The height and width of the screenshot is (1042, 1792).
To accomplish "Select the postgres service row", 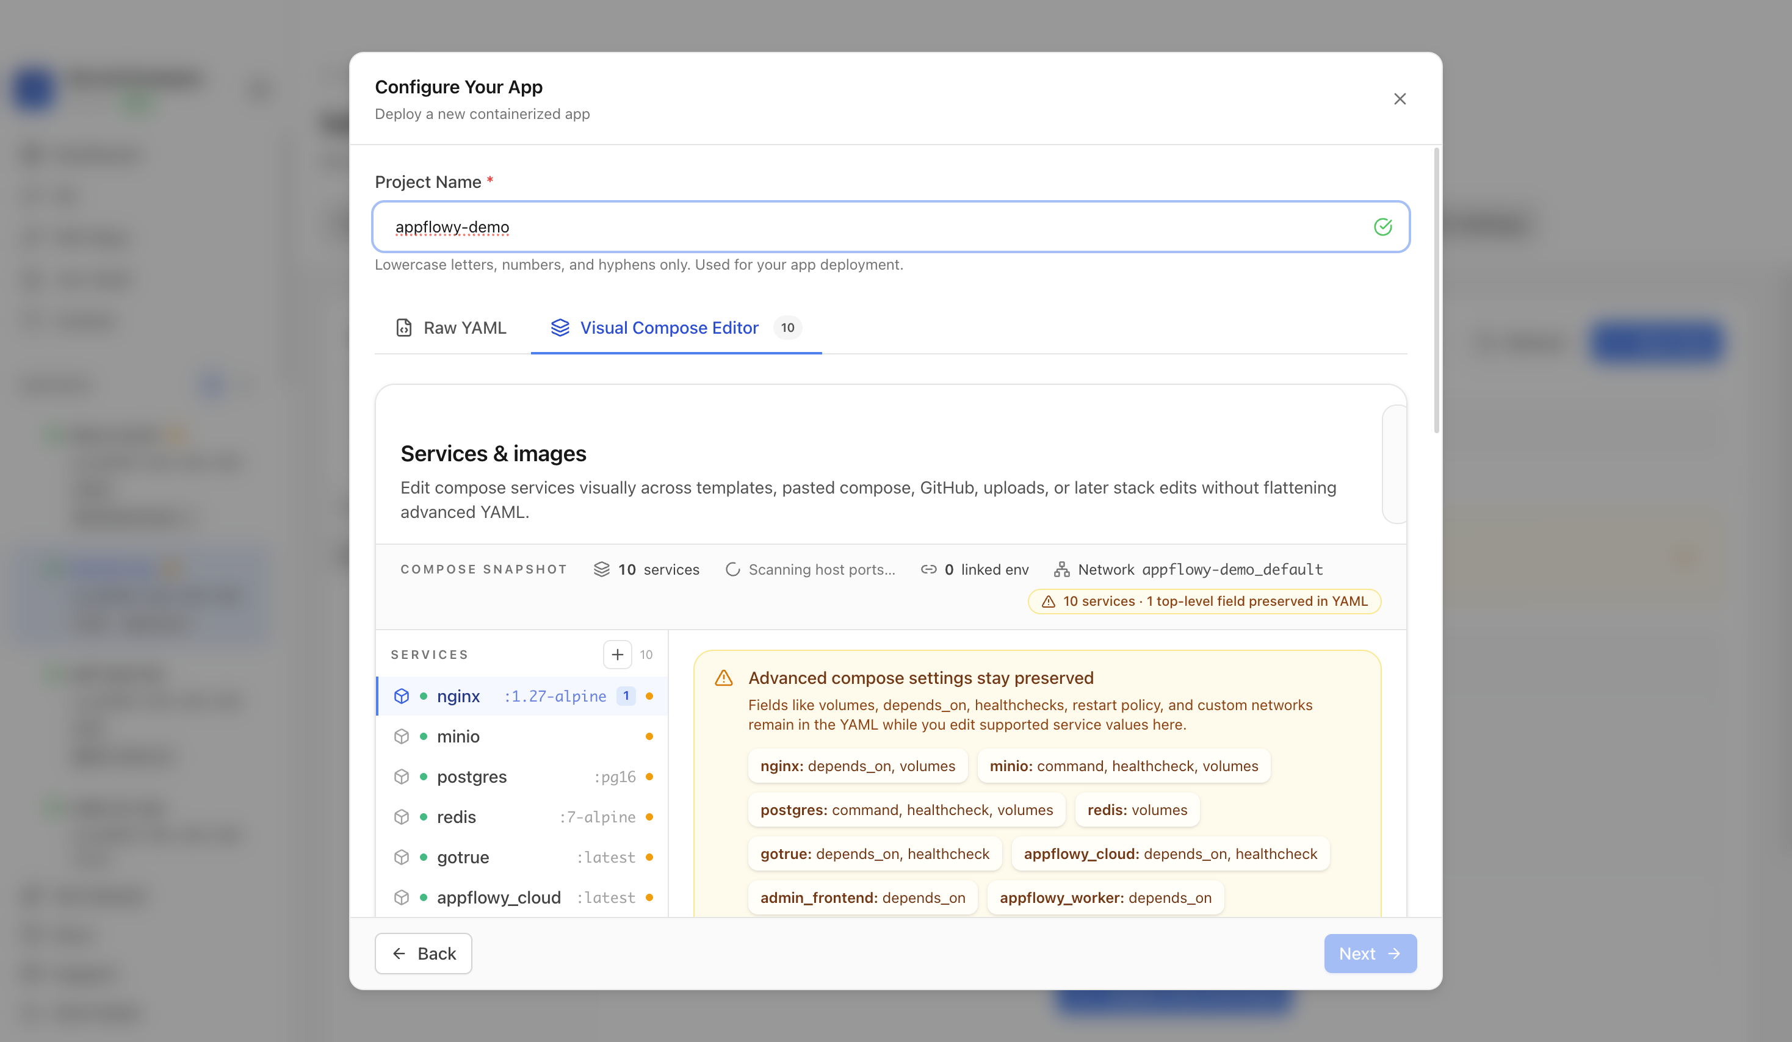I will coord(522,777).
